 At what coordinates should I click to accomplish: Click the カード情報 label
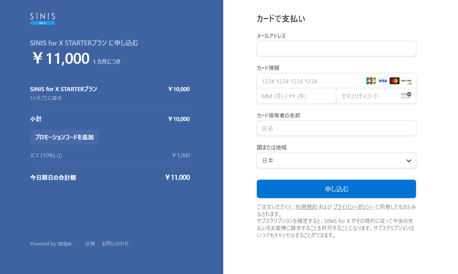pyautogui.click(x=268, y=68)
